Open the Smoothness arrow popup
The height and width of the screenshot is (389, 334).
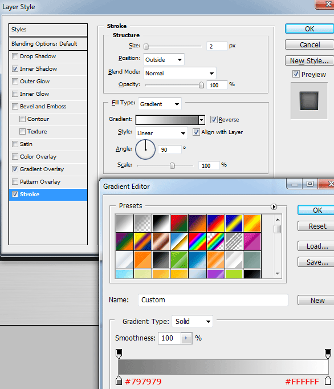click(186, 338)
